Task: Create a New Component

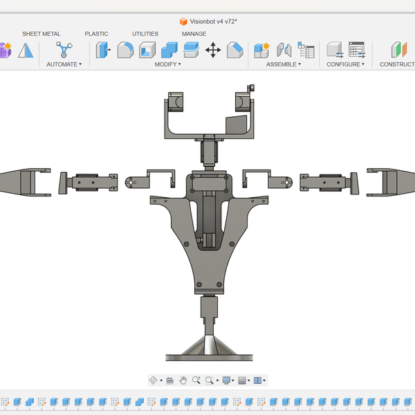Action: [261, 50]
